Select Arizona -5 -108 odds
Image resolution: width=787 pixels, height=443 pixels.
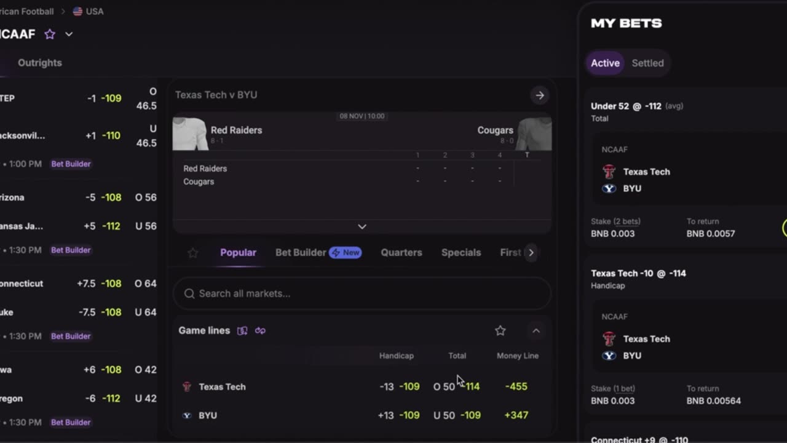point(104,198)
